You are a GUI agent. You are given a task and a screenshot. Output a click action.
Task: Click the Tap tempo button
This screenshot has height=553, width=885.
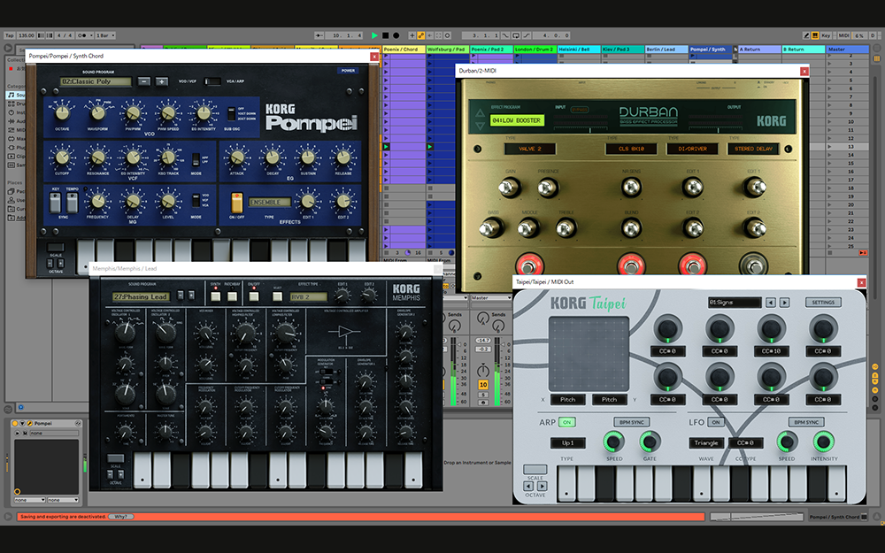[10, 35]
